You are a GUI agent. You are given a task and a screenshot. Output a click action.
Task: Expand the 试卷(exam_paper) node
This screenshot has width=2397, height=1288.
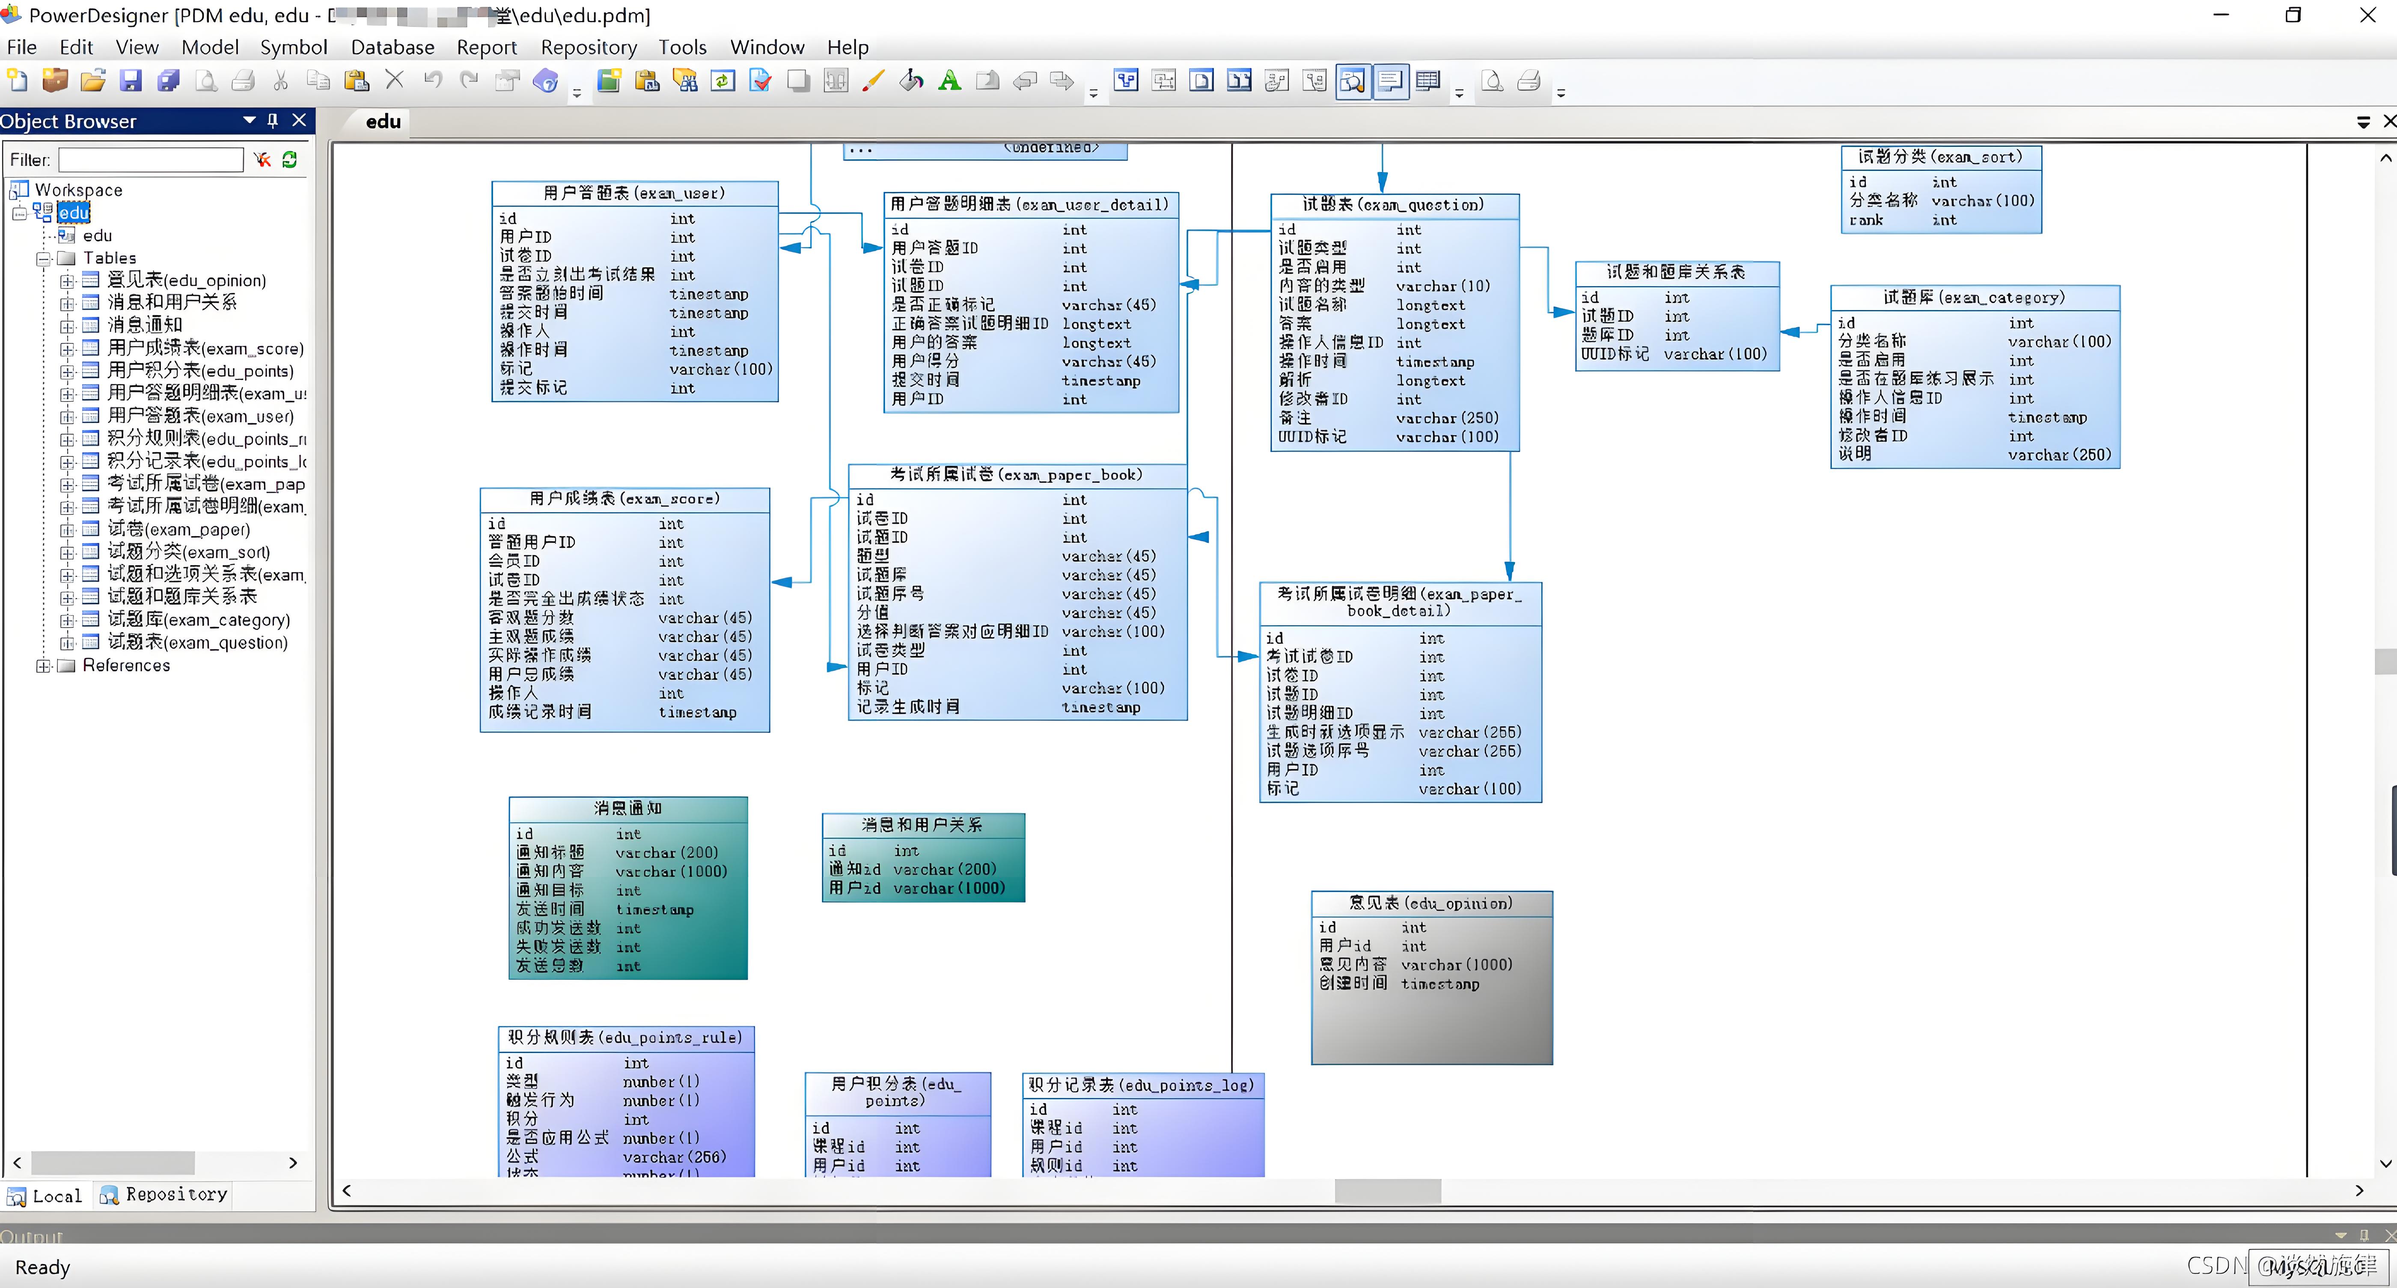pos(67,530)
